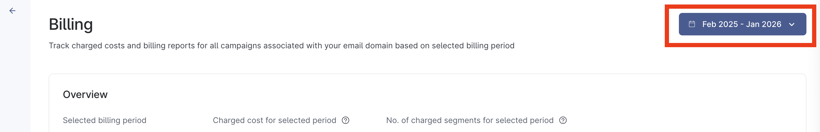This screenshot has height=132, width=820.
Task: Click Charged cost for selected period text
Action: (274, 120)
